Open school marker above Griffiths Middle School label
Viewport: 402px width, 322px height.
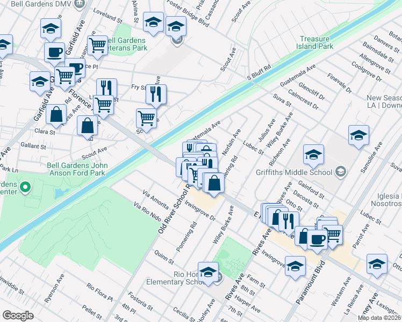pyautogui.click(x=313, y=156)
